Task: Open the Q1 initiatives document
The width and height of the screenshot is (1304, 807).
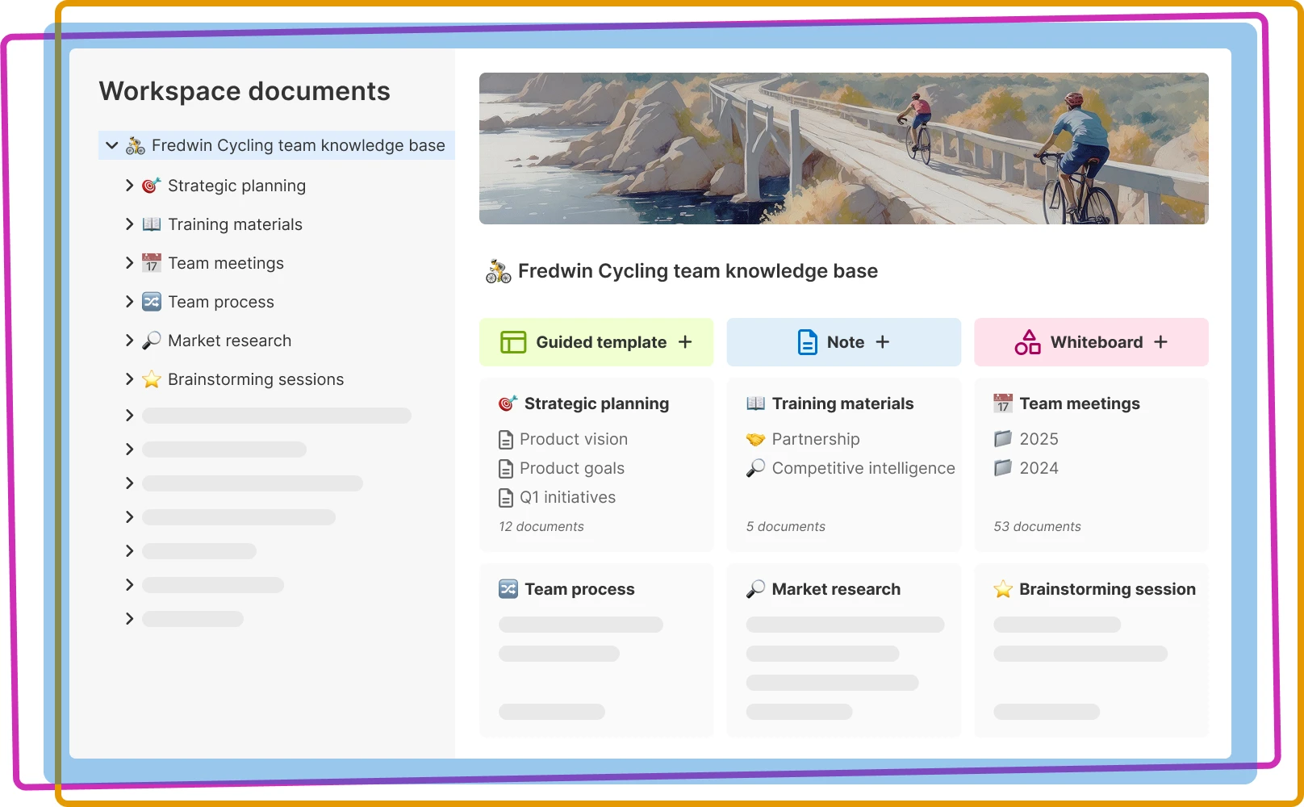Action: coord(568,497)
